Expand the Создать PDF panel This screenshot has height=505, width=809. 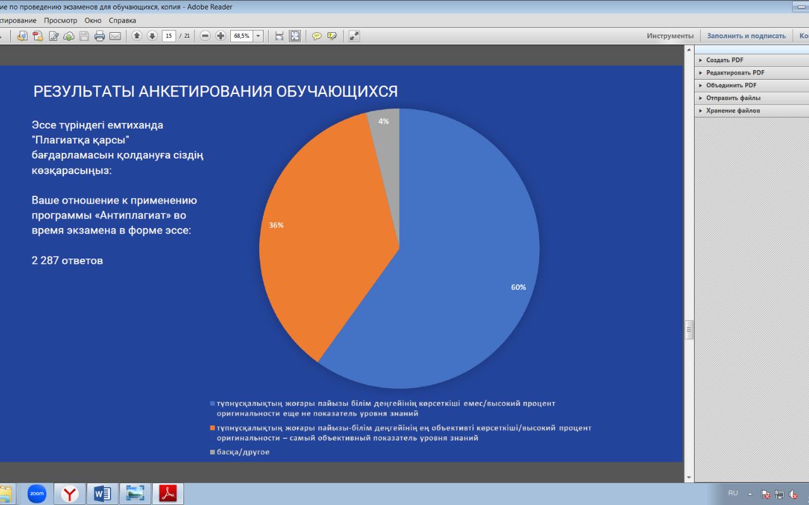pyautogui.click(x=724, y=60)
